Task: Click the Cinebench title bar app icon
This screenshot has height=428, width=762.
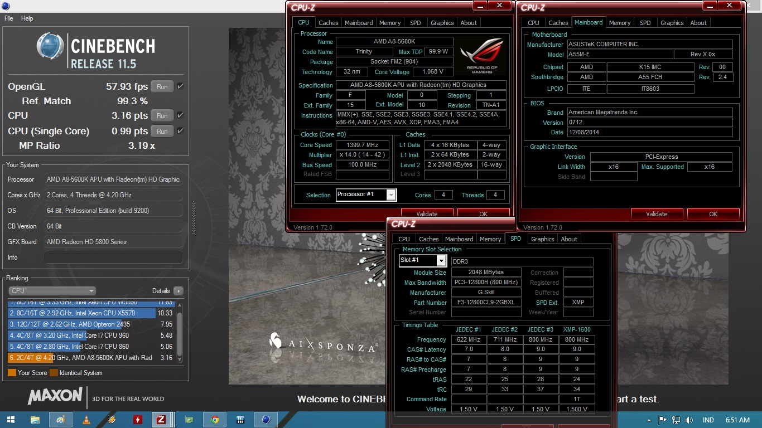Action: 6,6
